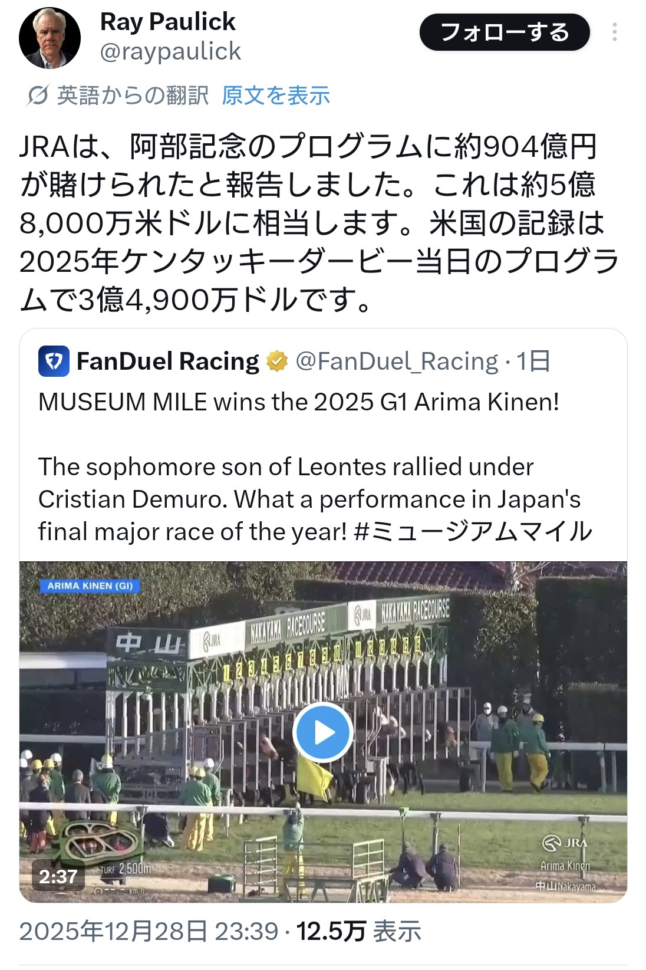Click the FanDuel Racing shield logo
Screen dimensions: 646x970
pos(54,361)
